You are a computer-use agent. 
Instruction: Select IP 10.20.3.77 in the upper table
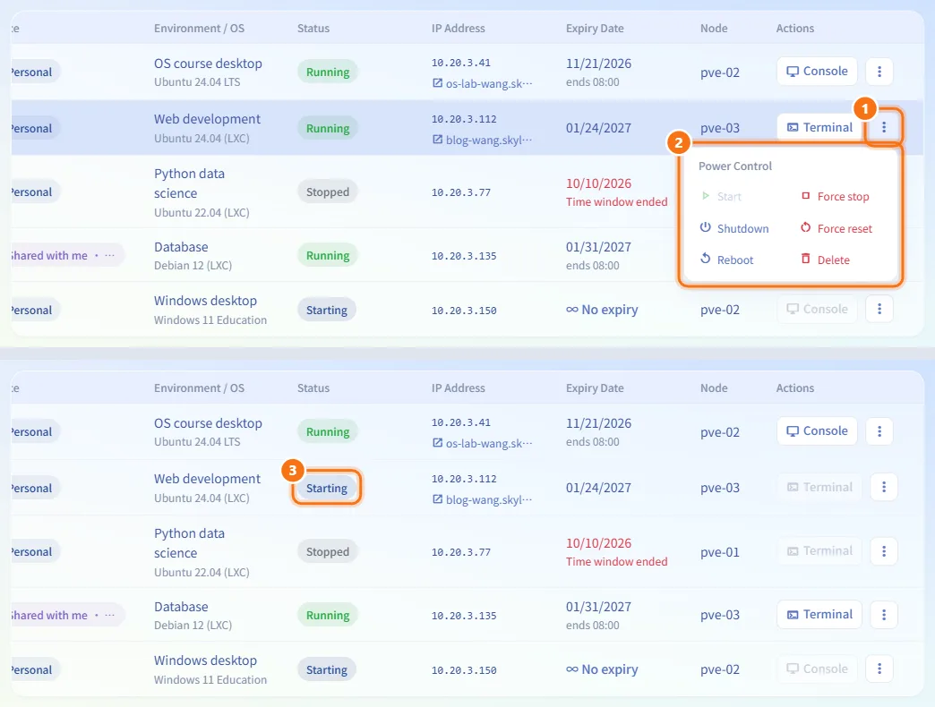pyautogui.click(x=461, y=192)
